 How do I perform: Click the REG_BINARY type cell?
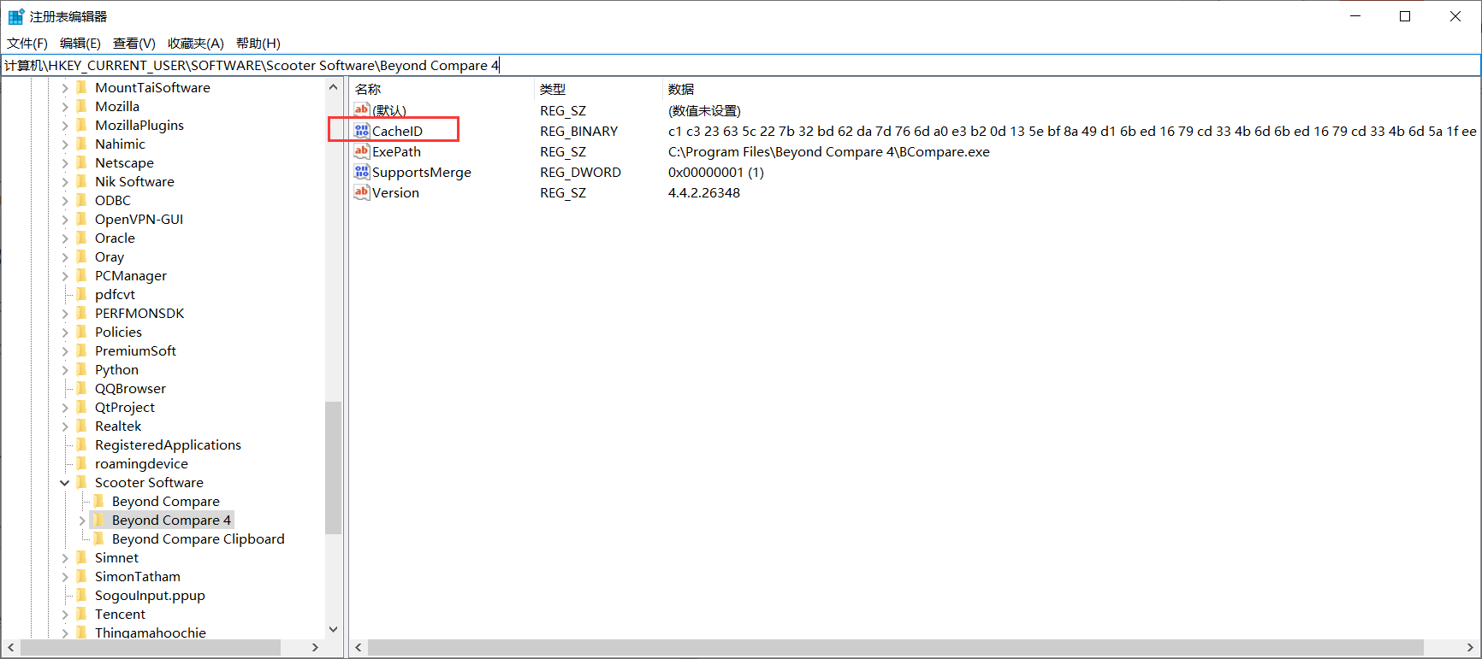coord(578,131)
